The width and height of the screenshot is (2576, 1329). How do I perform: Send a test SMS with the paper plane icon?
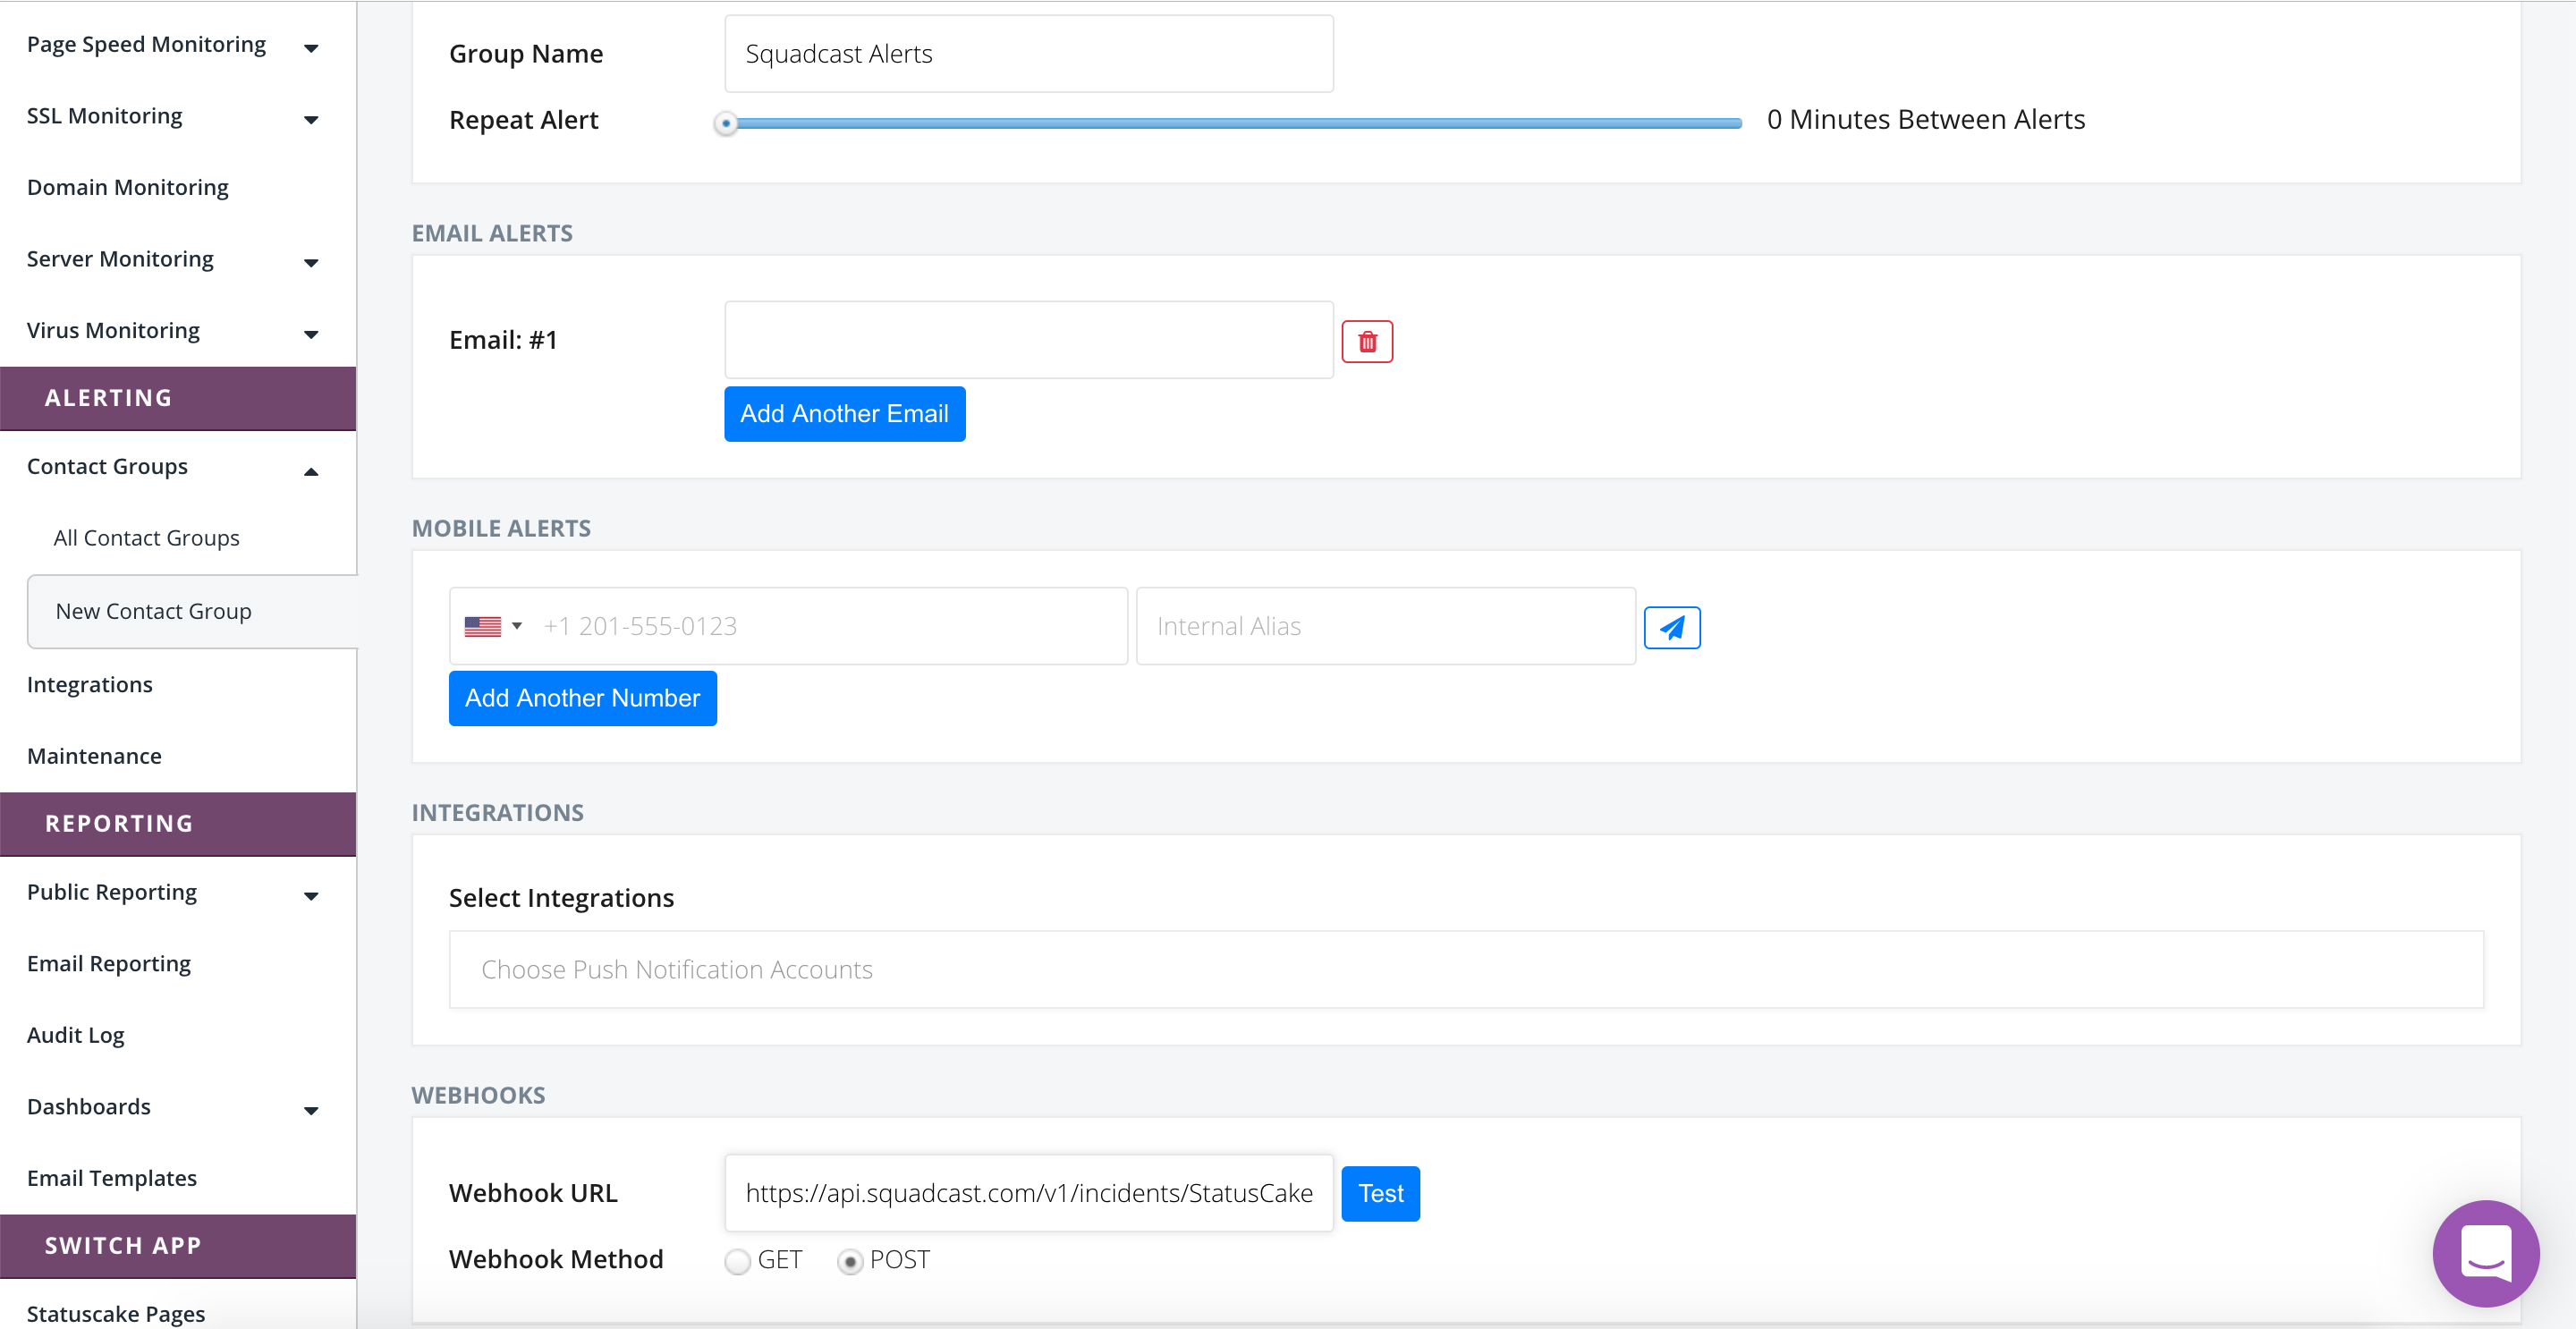[x=1671, y=628]
